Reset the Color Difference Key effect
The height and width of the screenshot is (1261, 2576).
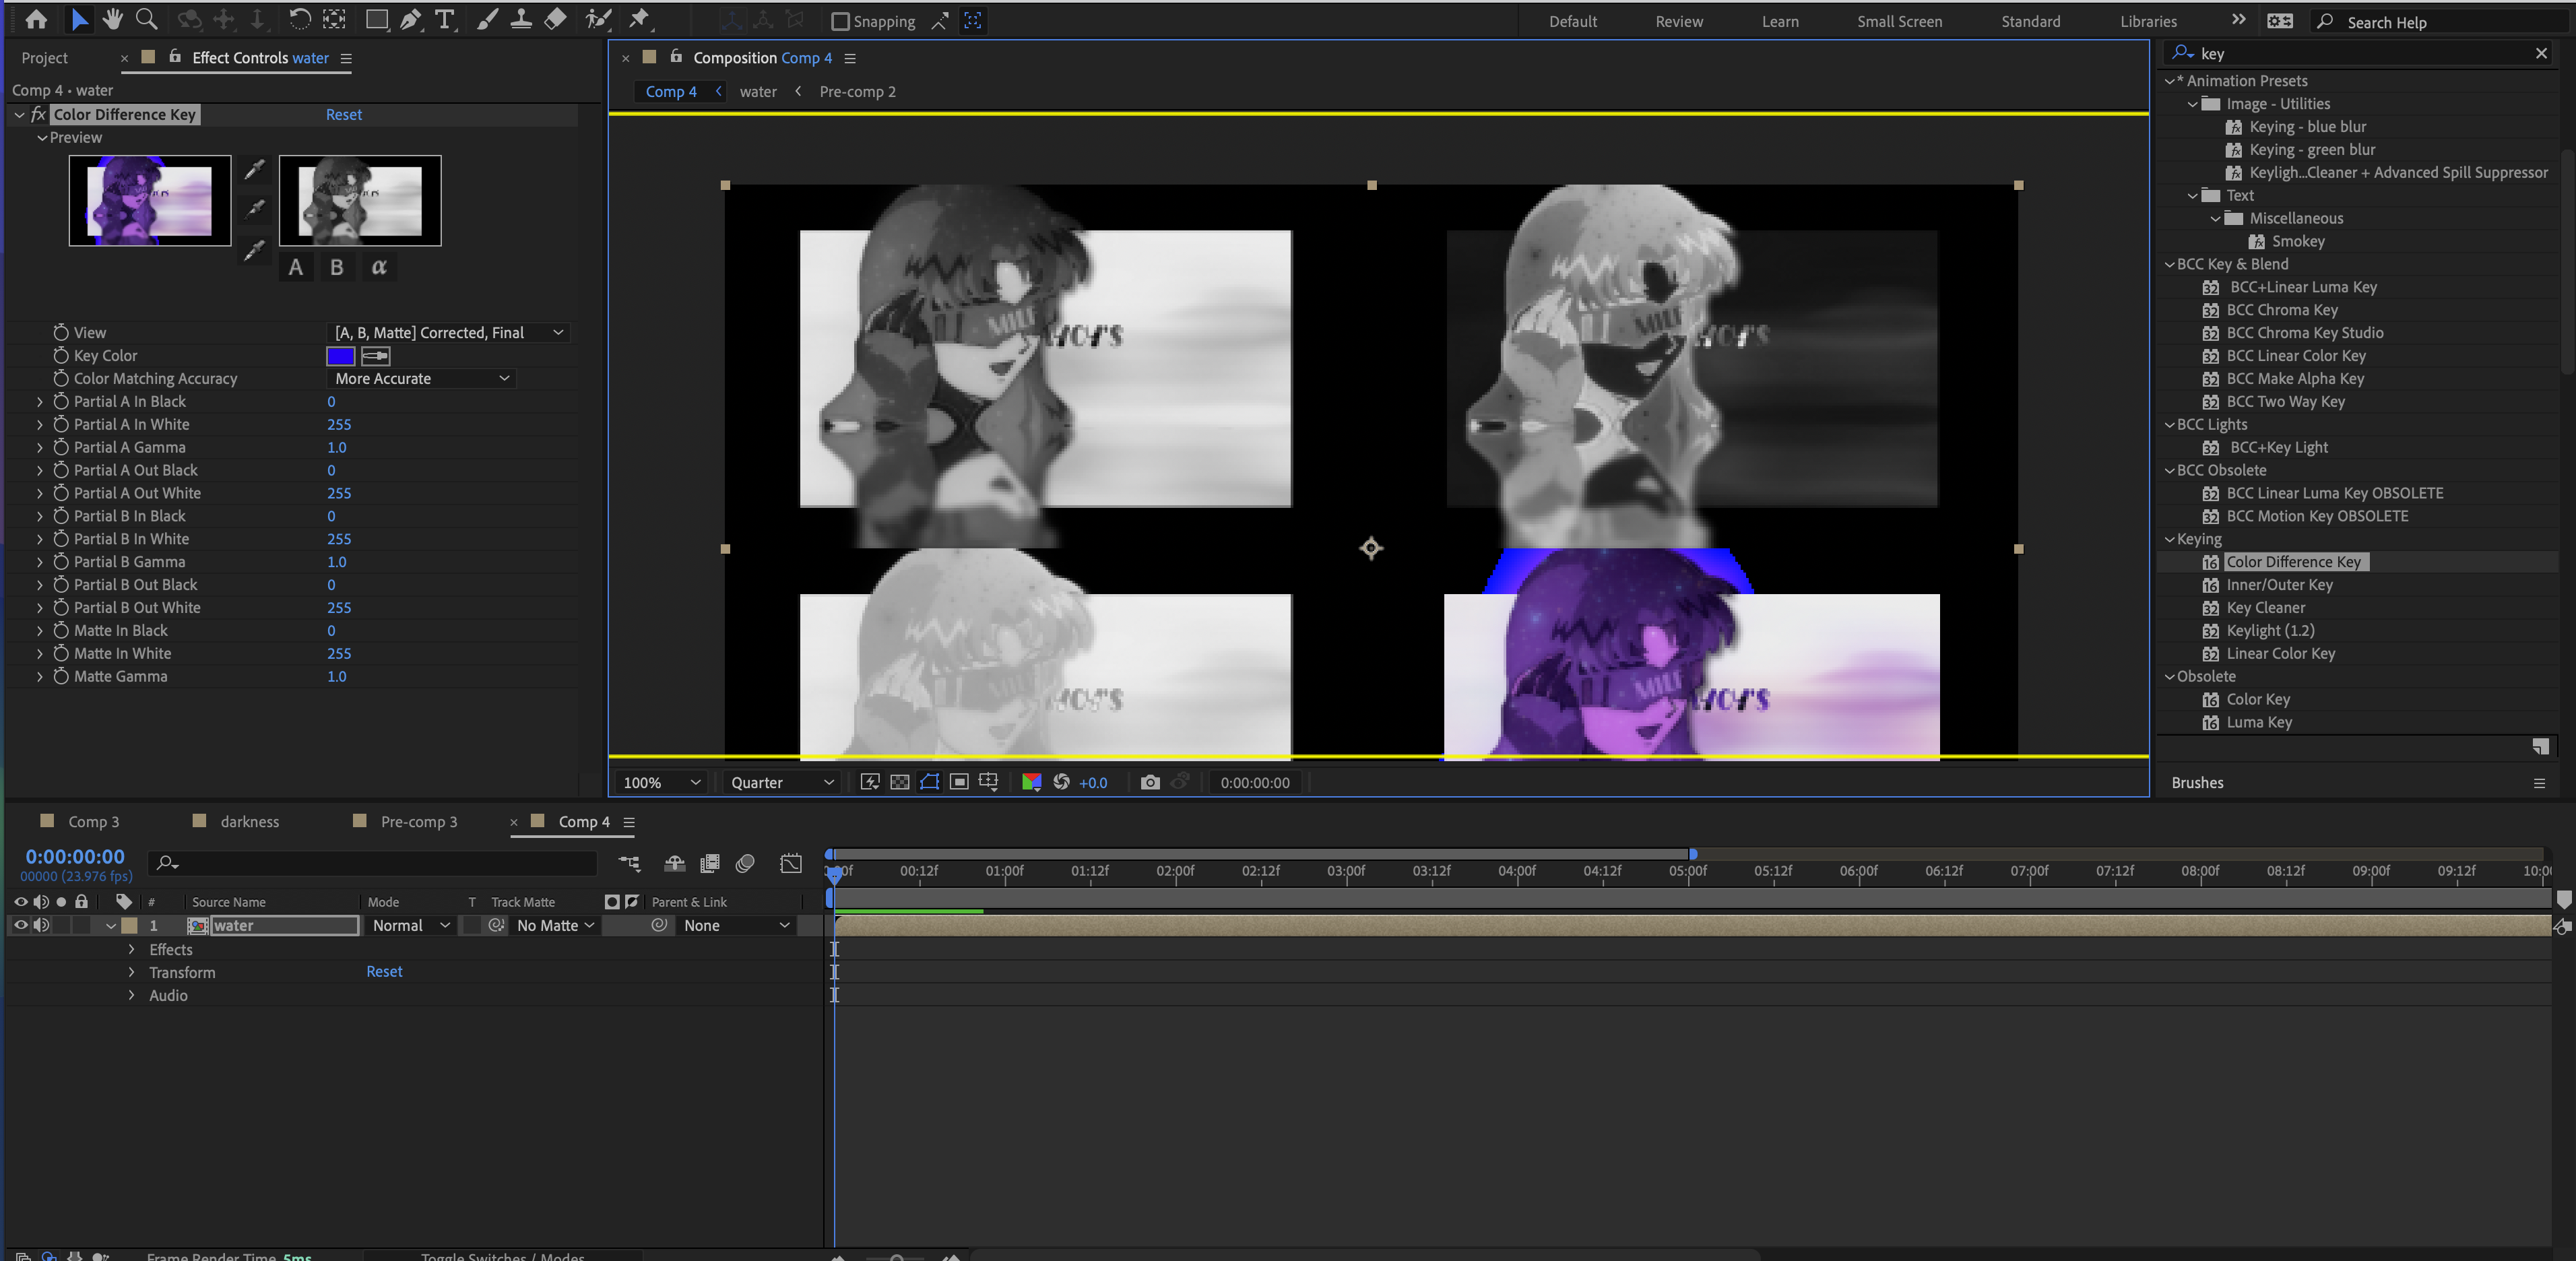[x=344, y=114]
